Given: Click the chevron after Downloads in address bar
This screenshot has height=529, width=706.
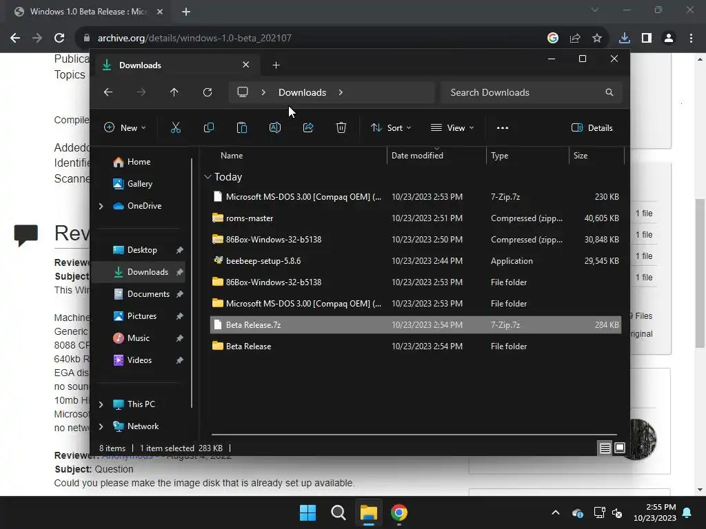Looking at the screenshot, I should (x=341, y=92).
